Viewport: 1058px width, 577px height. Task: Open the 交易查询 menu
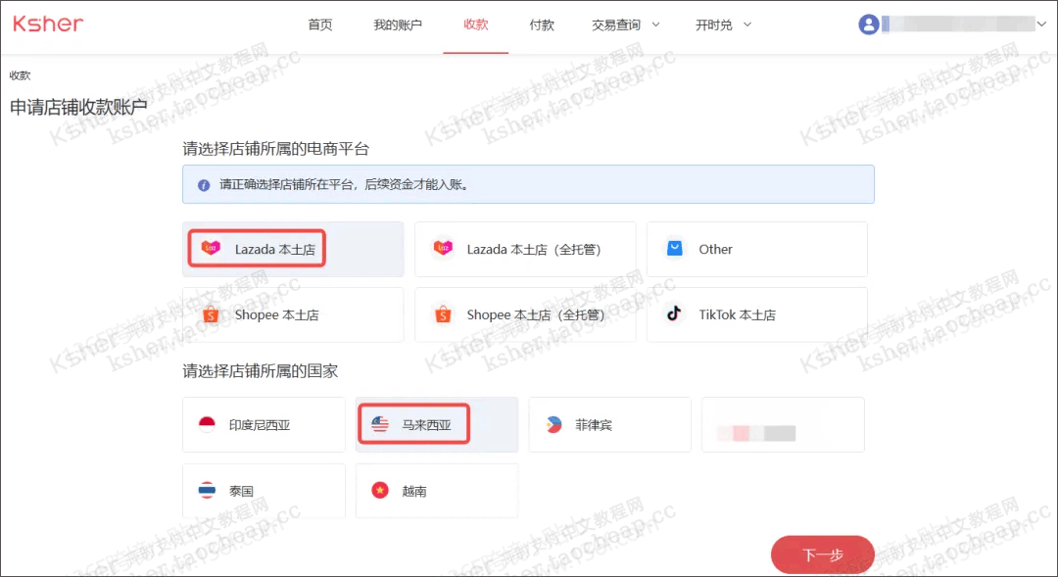point(616,24)
